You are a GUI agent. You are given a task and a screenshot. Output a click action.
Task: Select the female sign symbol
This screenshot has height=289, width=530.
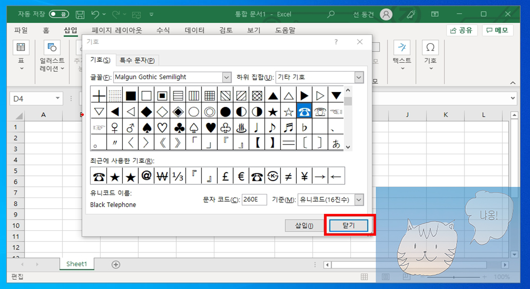(x=115, y=128)
